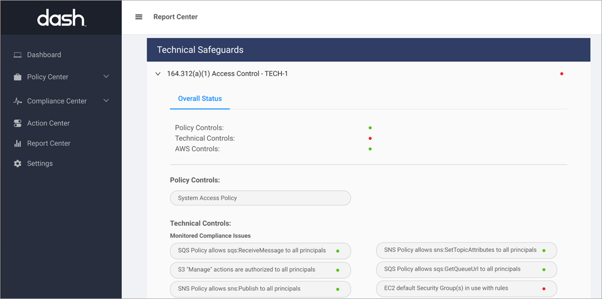Viewport: 602px width, 299px height.
Task: Click the red status dot of Access Control TECH-1
Action: click(x=562, y=73)
